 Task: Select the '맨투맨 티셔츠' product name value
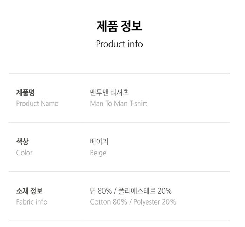(110, 93)
